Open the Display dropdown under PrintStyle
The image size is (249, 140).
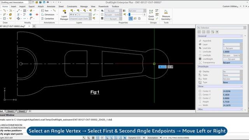pos(233,72)
